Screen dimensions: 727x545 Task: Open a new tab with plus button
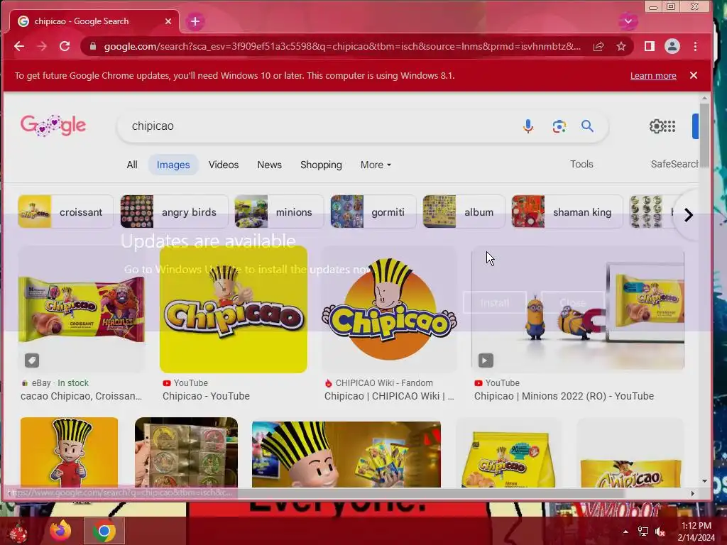click(x=195, y=21)
